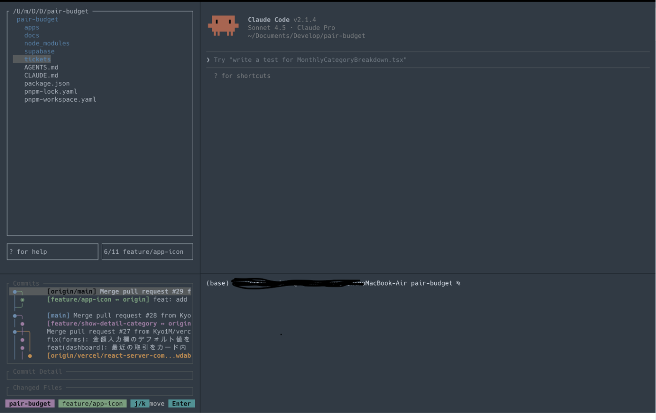This screenshot has width=656, height=420.
Task: Select the AGENTS.md file
Action: pyautogui.click(x=41, y=67)
